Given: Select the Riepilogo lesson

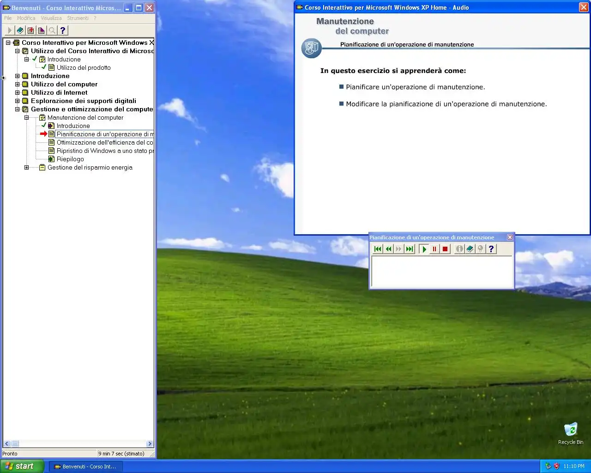Looking at the screenshot, I should (x=70, y=159).
